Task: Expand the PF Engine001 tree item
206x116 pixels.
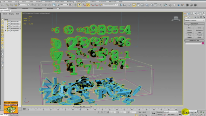Action: point(5,31)
